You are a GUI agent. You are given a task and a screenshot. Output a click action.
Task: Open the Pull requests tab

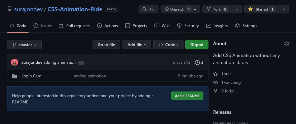(x=74, y=26)
